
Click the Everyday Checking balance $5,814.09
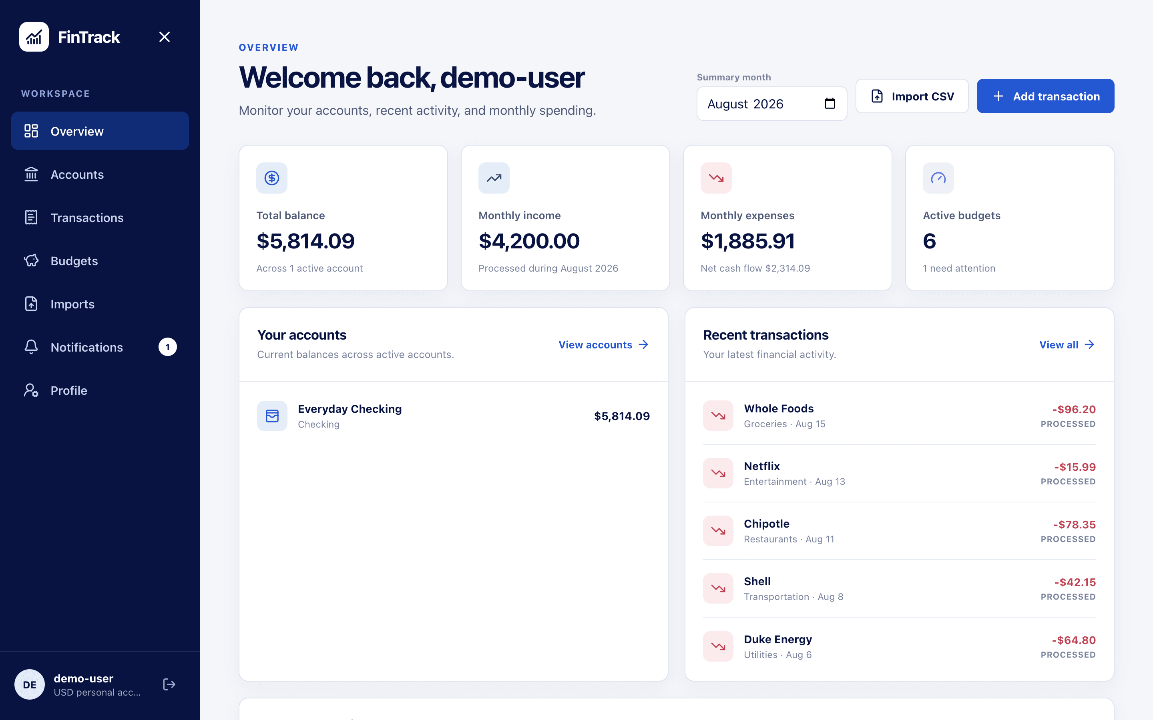tap(622, 416)
